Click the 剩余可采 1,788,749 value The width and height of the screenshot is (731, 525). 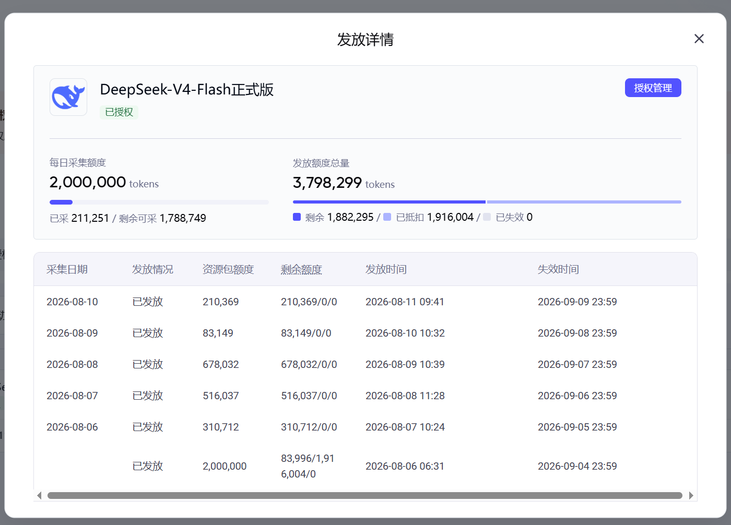tap(162, 218)
